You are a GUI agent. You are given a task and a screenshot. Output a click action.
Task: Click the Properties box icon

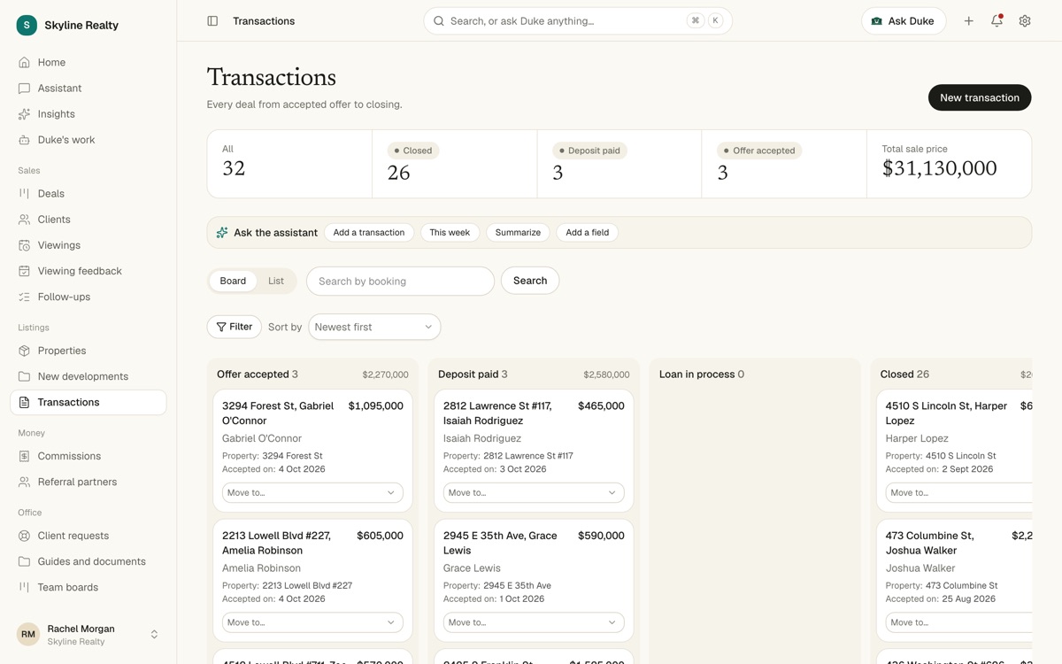tap(24, 351)
